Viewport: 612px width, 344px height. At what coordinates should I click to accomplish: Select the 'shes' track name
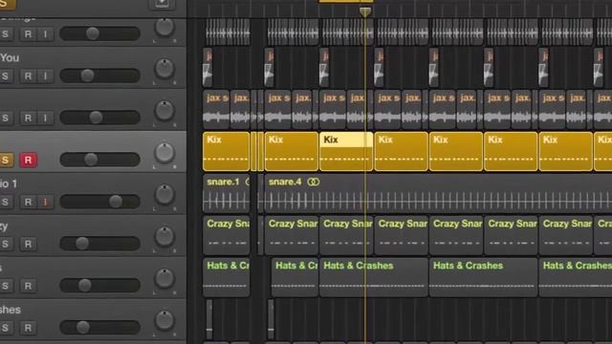[x=11, y=310]
